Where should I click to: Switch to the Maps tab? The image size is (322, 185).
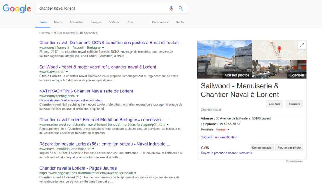58,22
